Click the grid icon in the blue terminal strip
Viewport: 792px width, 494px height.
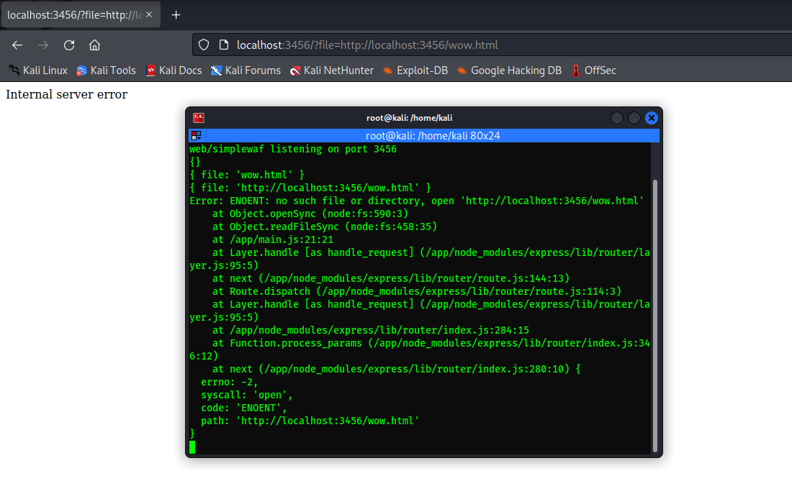pos(196,135)
